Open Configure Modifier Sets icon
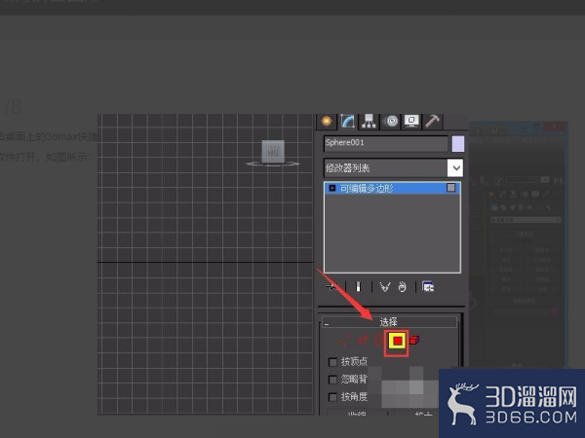This screenshot has height=438, width=585. point(428,287)
